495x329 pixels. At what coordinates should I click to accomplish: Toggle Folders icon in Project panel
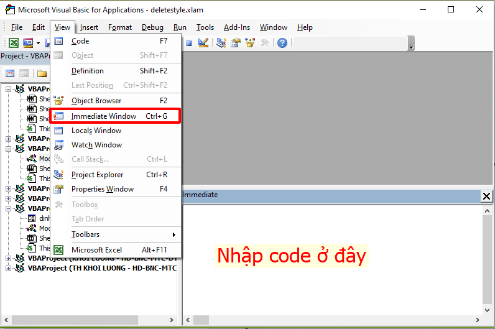[42, 73]
